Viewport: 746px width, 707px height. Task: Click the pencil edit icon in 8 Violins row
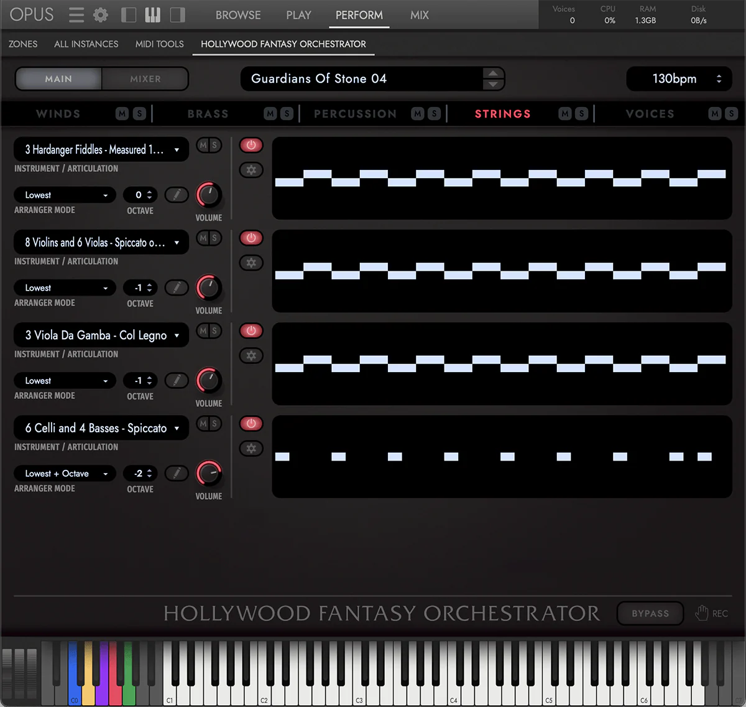click(177, 288)
